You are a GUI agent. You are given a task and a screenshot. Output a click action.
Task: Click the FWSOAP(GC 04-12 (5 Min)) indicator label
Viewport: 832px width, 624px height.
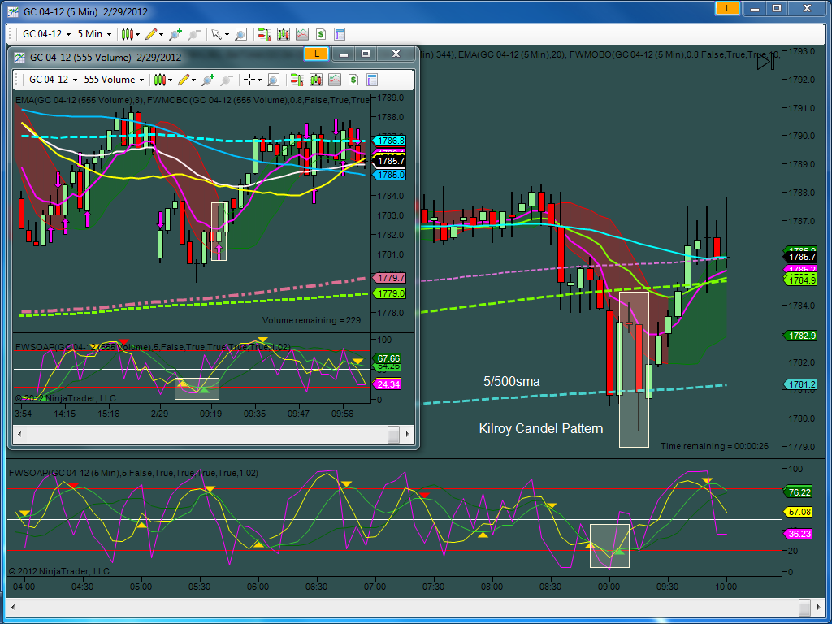[134, 473]
